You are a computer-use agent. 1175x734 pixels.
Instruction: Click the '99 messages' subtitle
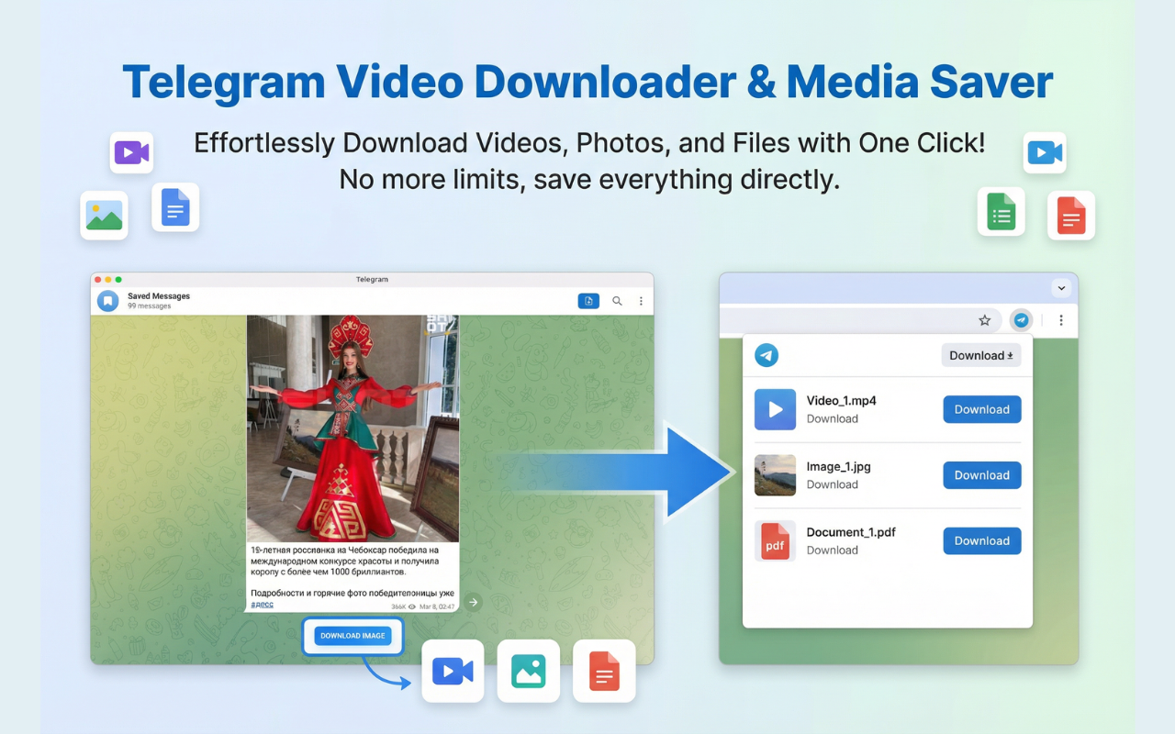150,306
